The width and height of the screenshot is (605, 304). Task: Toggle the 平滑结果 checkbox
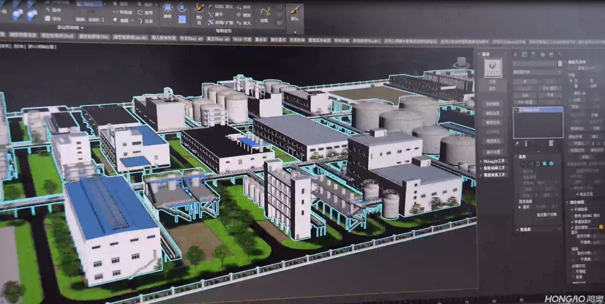pyautogui.click(x=572, y=210)
